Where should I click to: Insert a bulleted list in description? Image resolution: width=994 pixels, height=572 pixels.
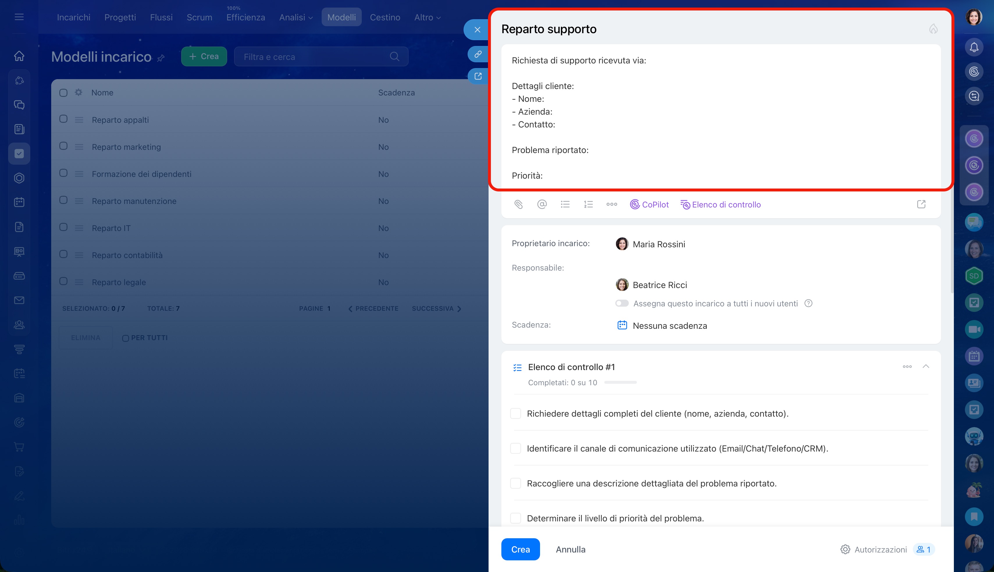(x=565, y=204)
